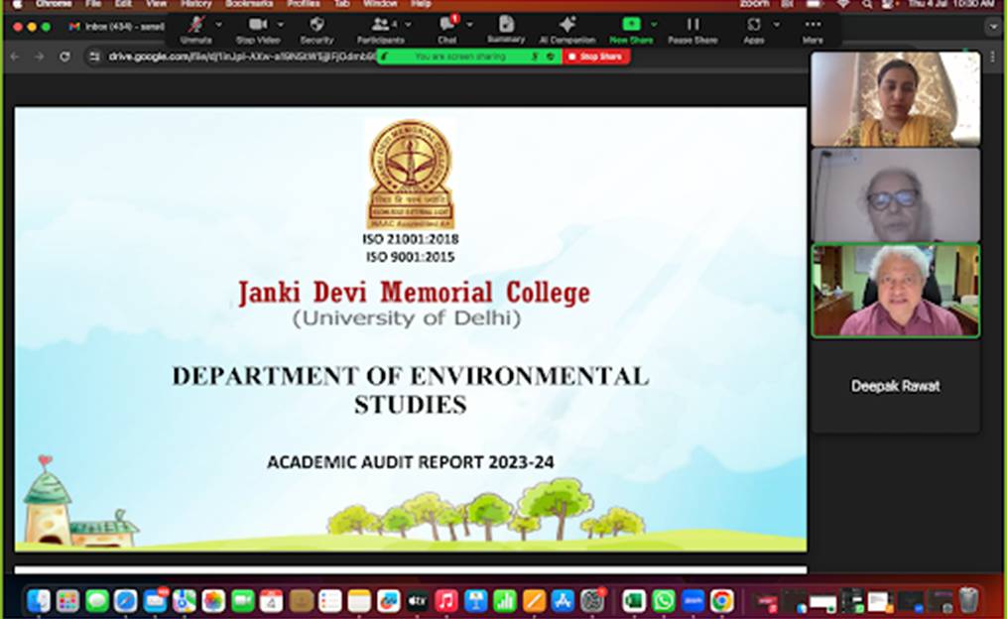Toggle Stop Video in Zoom toolbar
1007x619 pixels.
(258, 25)
